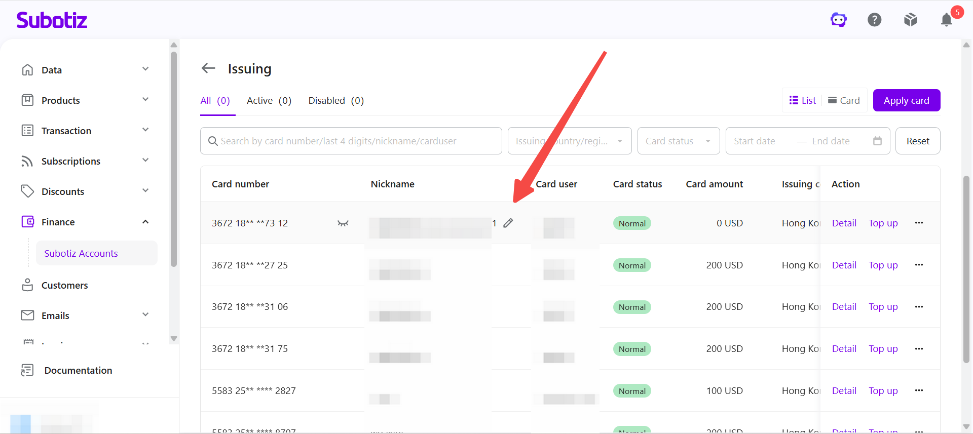The image size is (973, 434).
Task: Click the sidebar scroll down arrow
Action: point(174,338)
